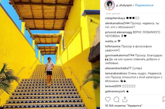Open natapiterskaya commenter profile
Viewport: 165px width, 109px height.
(115, 18)
